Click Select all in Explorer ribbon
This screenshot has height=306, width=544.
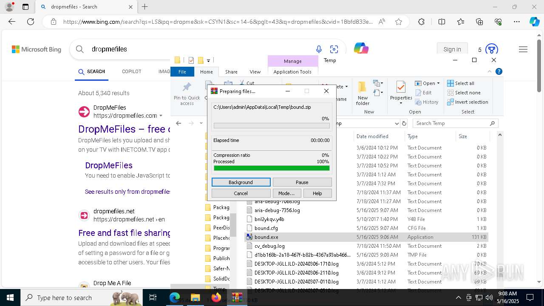461,83
